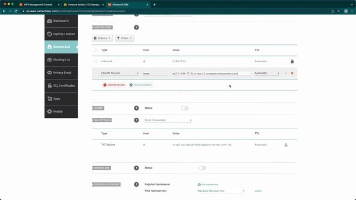
Task: Click the TXT Record SPF value text
Action: (x=202, y=144)
